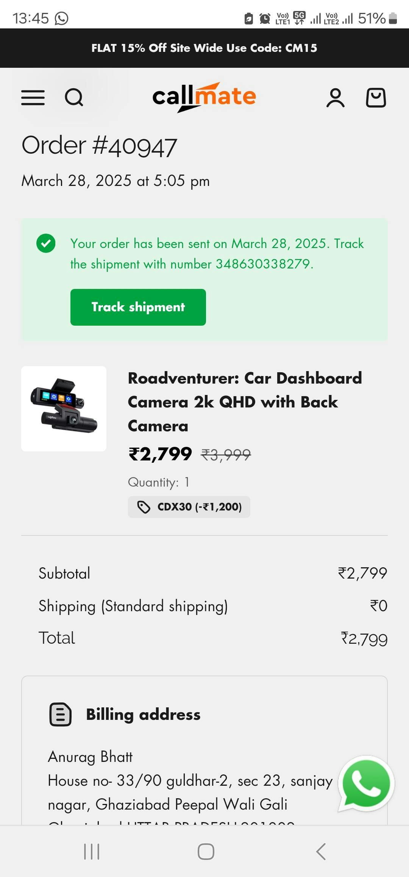Open the shopping bag cart
Screen dimensions: 409x877
click(x=376, y=98)
